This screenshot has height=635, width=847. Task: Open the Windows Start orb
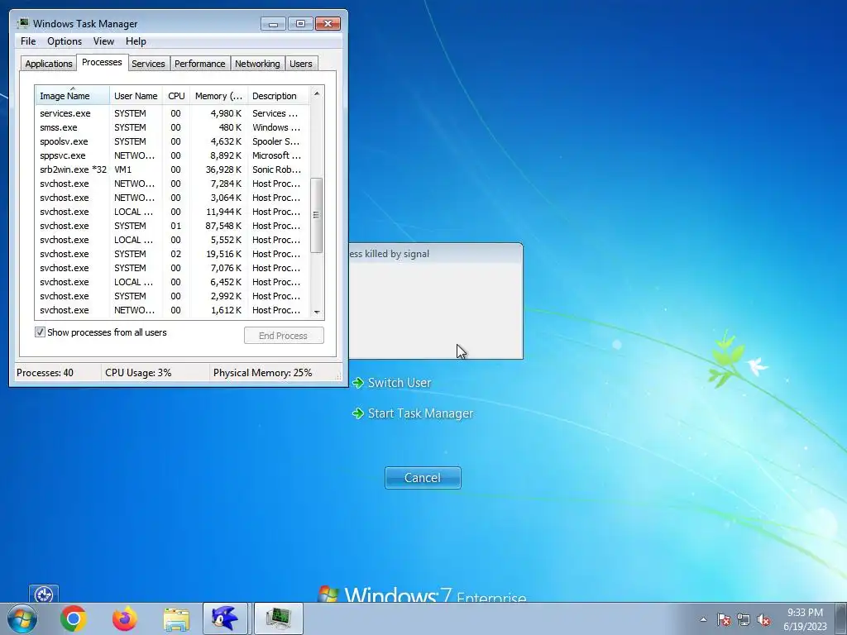point(22,618)
